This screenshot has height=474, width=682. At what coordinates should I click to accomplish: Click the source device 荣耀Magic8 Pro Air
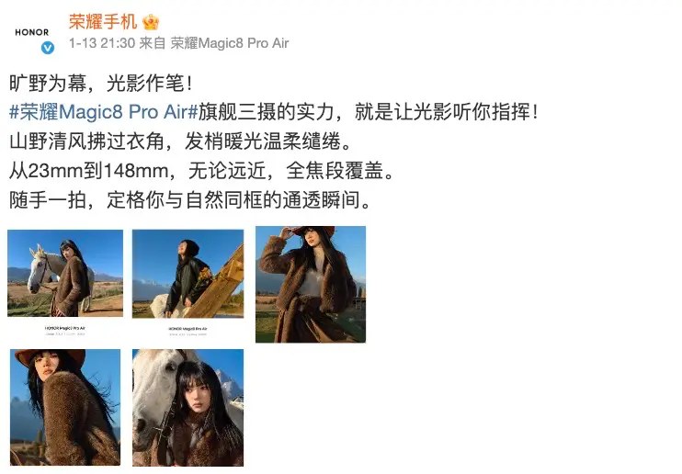(230, 43)
